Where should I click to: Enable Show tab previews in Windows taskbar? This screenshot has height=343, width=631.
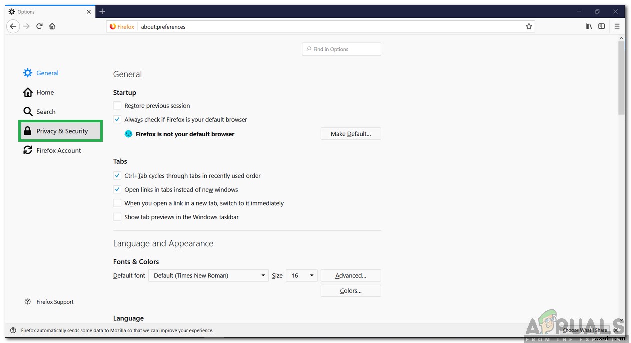117,216
